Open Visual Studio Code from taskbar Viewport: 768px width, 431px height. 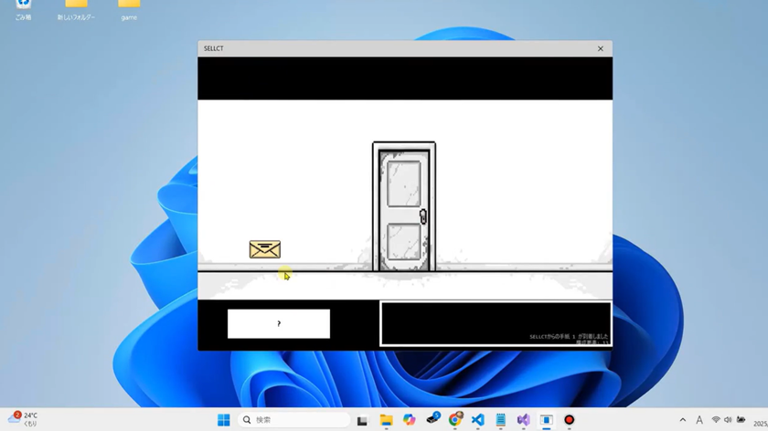[477, 420]
